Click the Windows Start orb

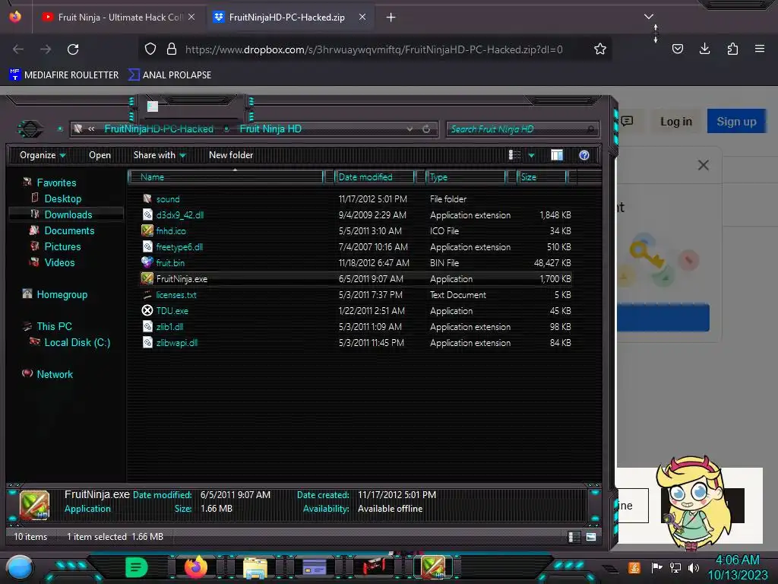(20, 567)
